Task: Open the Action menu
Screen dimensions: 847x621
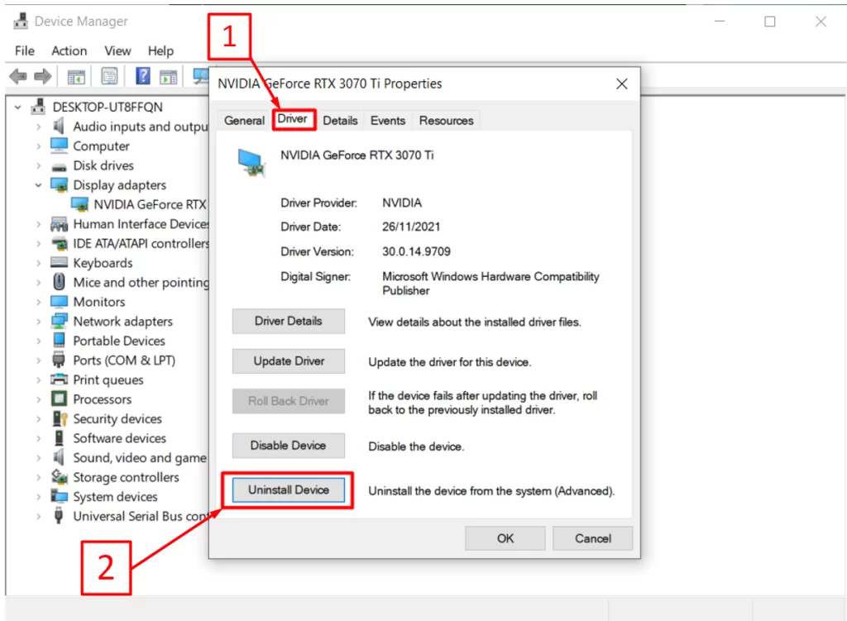Action: pyautogui.click(x=69, y=50)
